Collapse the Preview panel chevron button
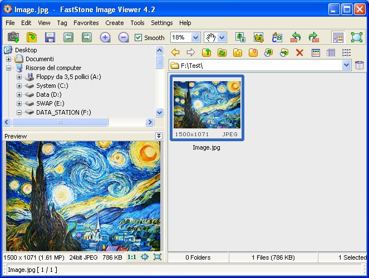The height and width of the screenshot is (278, 369). tap(159, 136)
